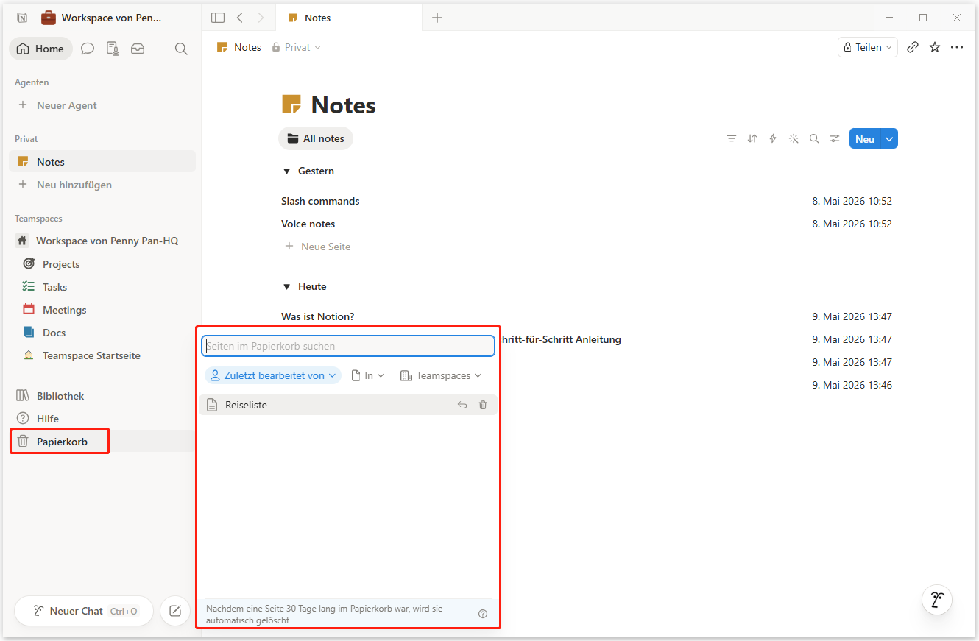The height and width of the screenshot is (641, 979).
Task: Open Papierkorb in the sidebar
Action: [x=102, y=442]
